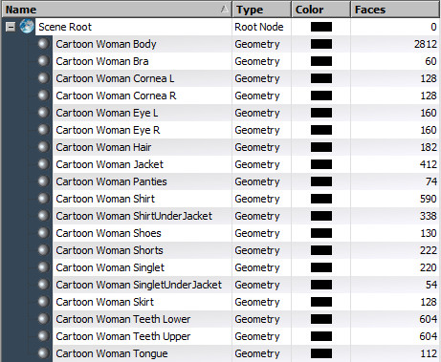Click the sphere icon beside Cartoon Woman ShirtUnderJacket
This screenshot has height=362, width=441.
click(x=43, y=216)
